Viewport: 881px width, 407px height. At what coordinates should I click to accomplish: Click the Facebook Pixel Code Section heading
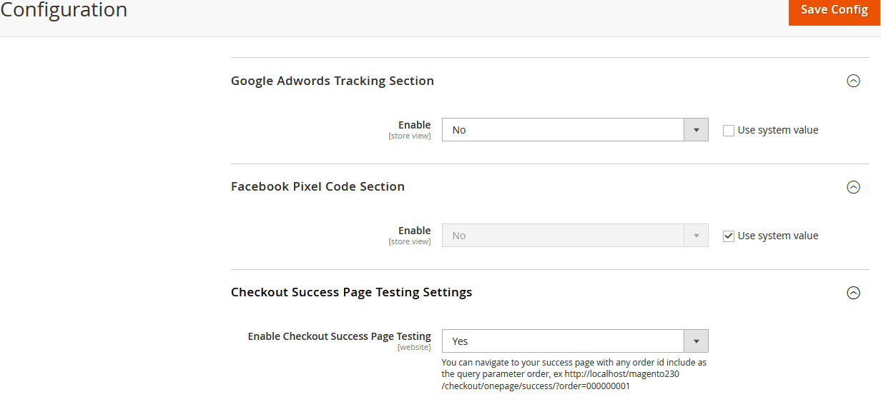[318, 187]
